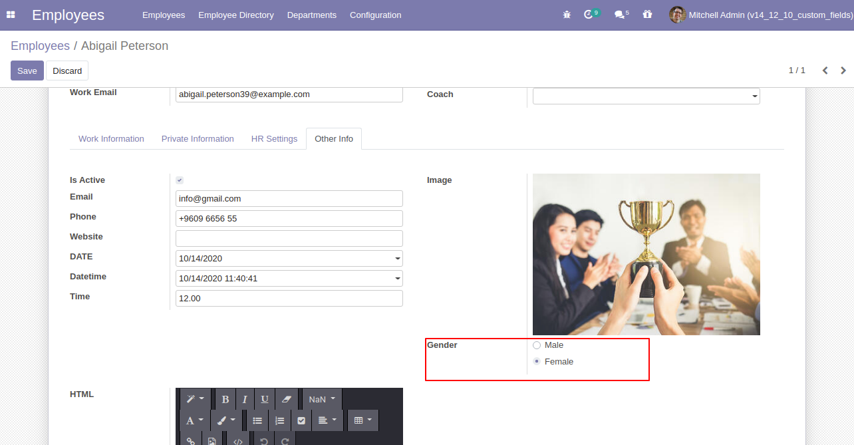Toggle italic in the HTML editor
Image resolution: width=854 pixels, height=445 pixels.
coord(245,399)
